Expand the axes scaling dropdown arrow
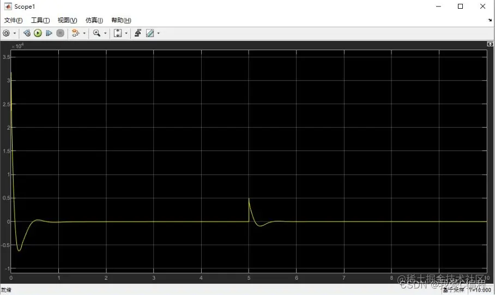The height and width of the screenshot is (295, 495). (x=126, y=33)
